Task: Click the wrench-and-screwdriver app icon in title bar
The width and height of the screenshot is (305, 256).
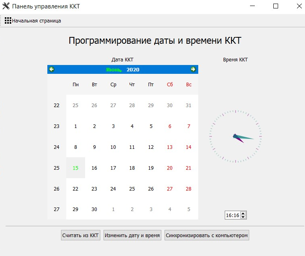Action: pyautogui.click(x=6, y=6)
